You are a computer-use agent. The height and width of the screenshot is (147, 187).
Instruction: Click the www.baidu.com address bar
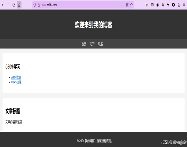pyautogui.click(x=83, y=5)
